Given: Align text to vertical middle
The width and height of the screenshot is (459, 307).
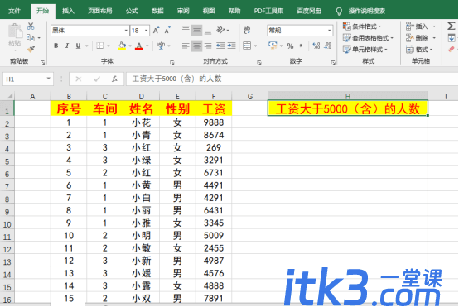Looking at the screenshot, I should click(x=196, y=30).
